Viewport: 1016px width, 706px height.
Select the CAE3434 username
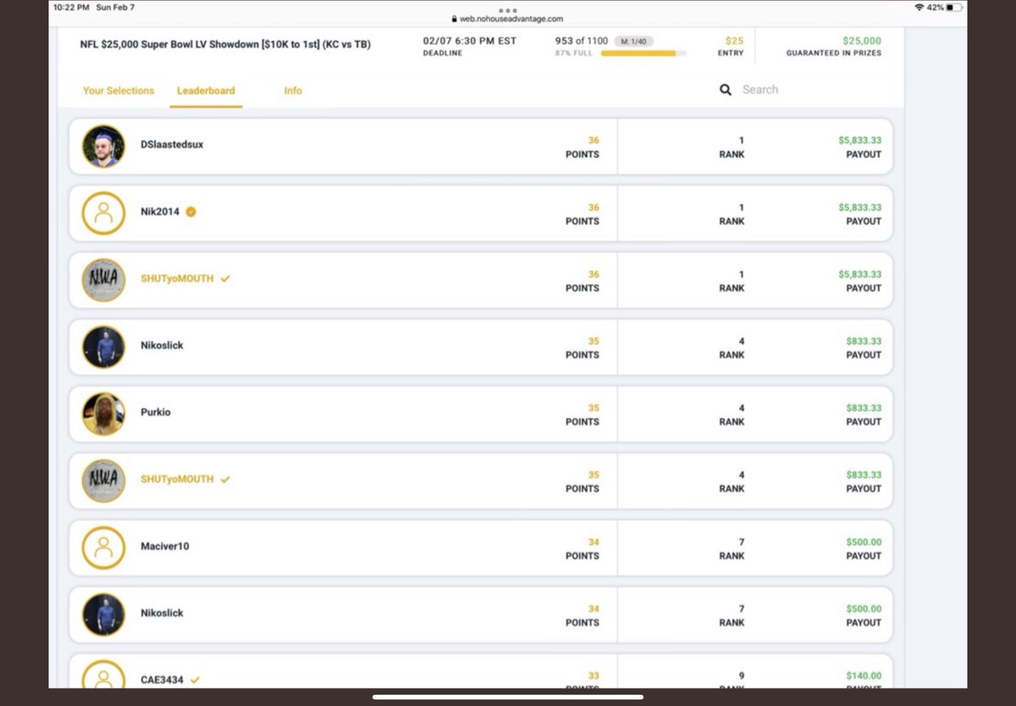click(x=162, y=679)
